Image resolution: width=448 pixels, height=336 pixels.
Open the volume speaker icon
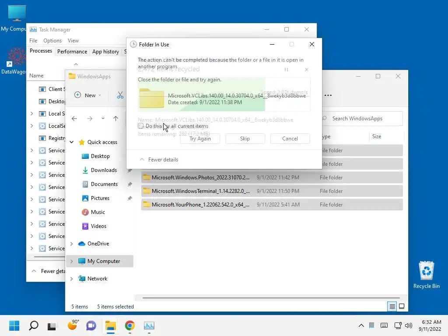click(409, 325)
